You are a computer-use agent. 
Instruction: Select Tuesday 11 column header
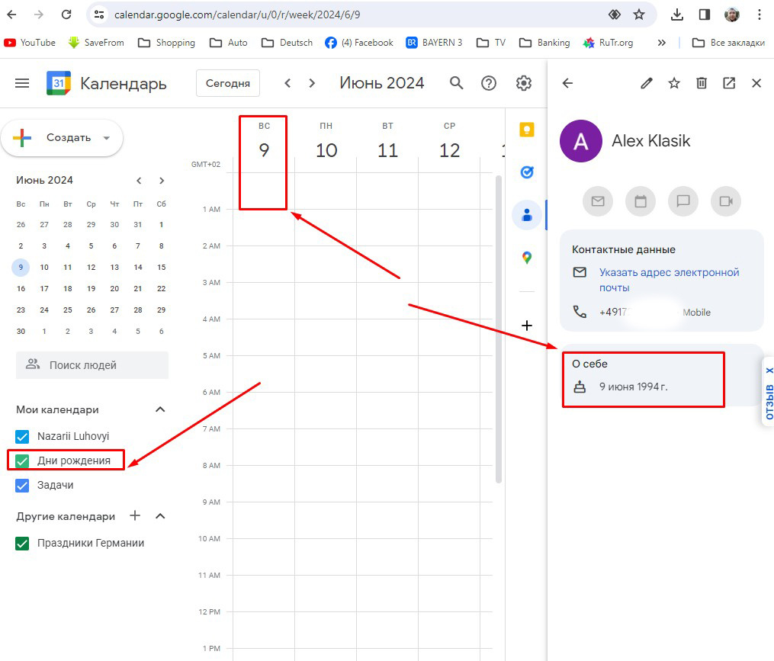pos(387,142)
